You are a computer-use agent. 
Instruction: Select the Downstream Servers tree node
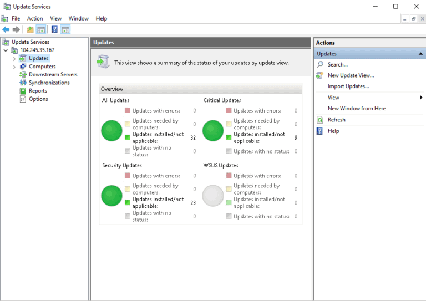[x=53, y=74]
